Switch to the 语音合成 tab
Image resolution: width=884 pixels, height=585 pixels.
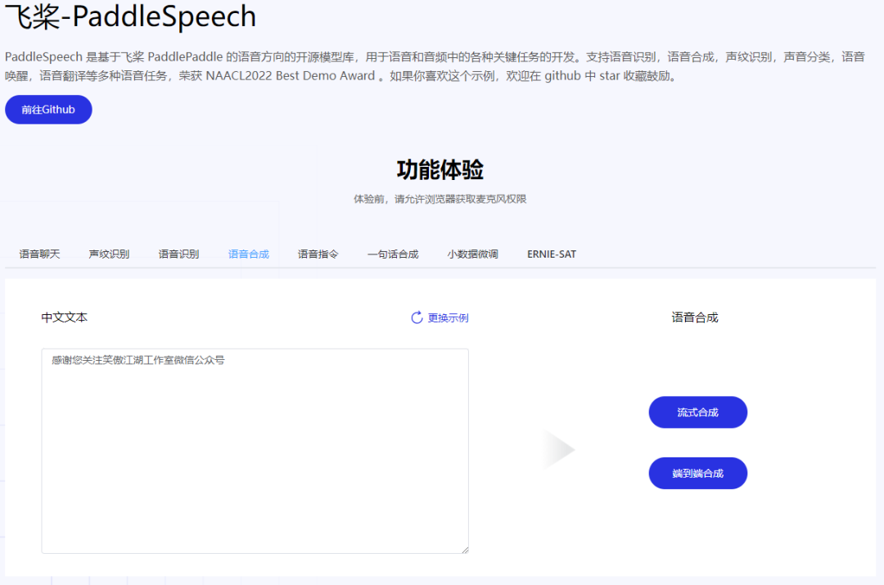tap(248, 254)
